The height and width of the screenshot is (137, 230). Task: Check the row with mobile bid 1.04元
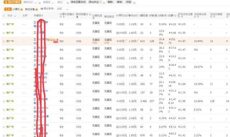click(4, 59)
